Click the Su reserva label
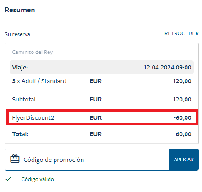The height and width of the screenshot is (192, 202). pos(17,34)
